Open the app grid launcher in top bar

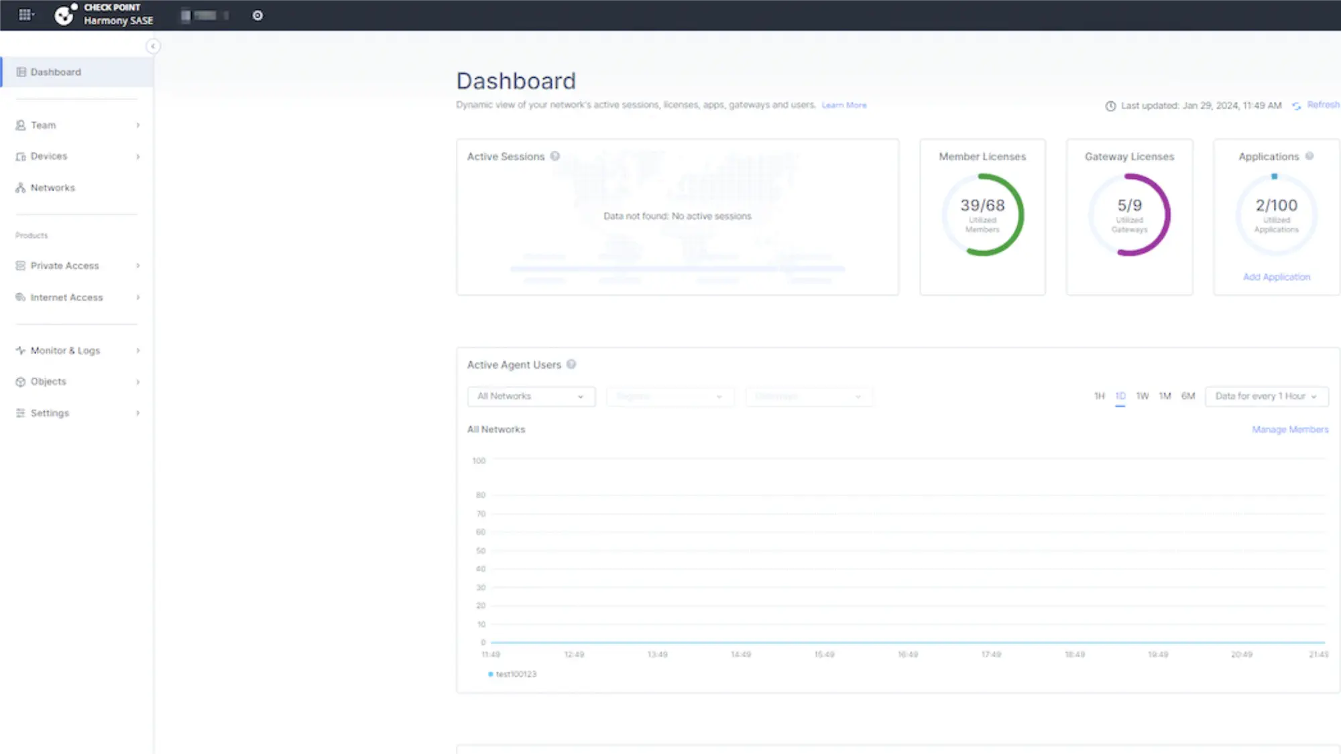(x=25, y=13)
